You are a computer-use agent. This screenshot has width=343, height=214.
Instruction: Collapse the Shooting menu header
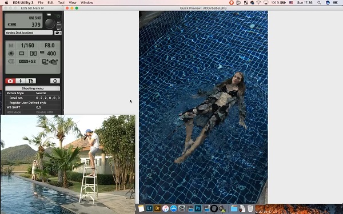point(33,88)
